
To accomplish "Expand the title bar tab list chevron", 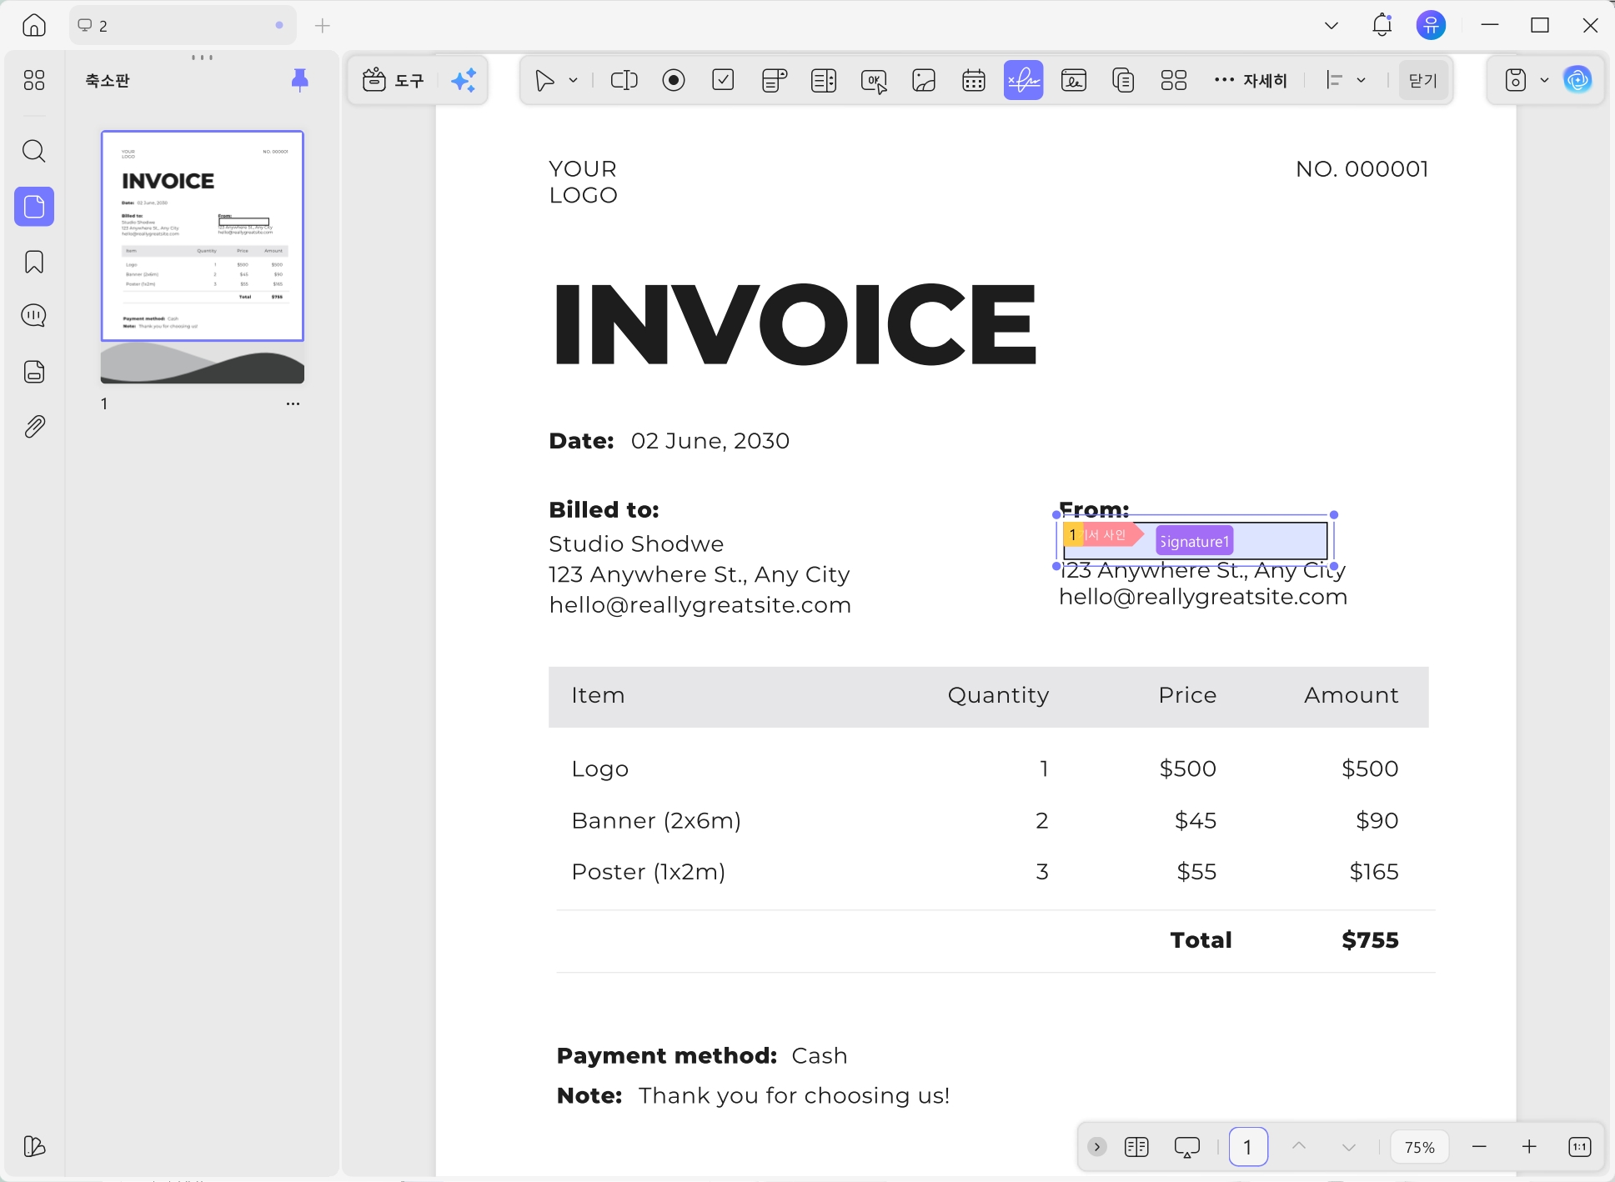I will tap(1332, 26).
